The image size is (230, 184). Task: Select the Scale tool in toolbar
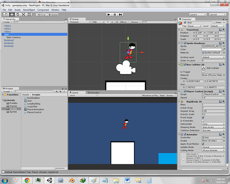[x=24, y=15]
